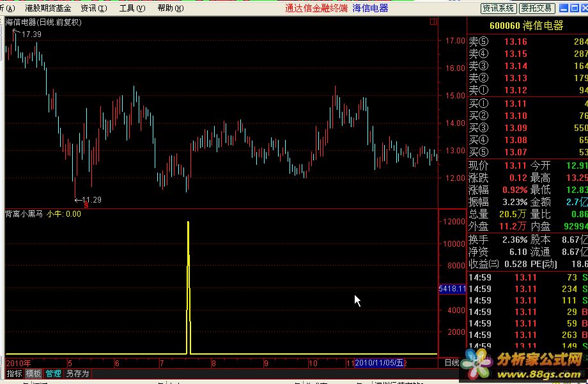The height and width of the screenshot is (384, 588).
Task: Click the 卖⑤ price 13.16
Action: (516, 42)
